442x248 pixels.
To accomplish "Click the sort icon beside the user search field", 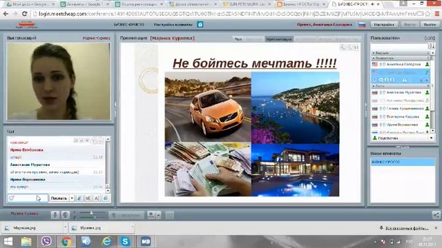I will tap(431, 46).
